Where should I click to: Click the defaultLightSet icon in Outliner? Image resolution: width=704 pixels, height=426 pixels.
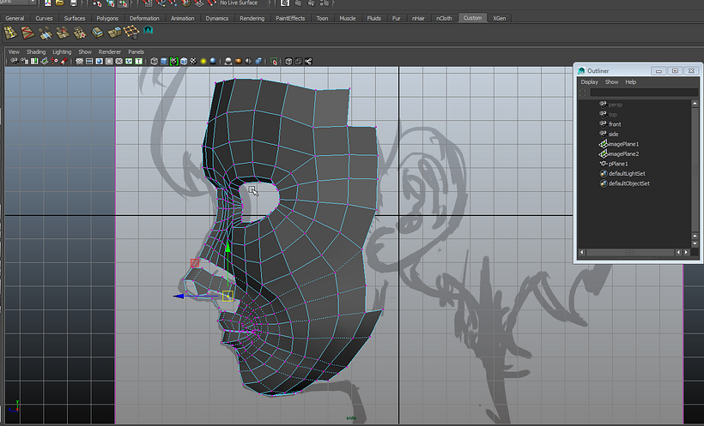click(x=603, y=174)
